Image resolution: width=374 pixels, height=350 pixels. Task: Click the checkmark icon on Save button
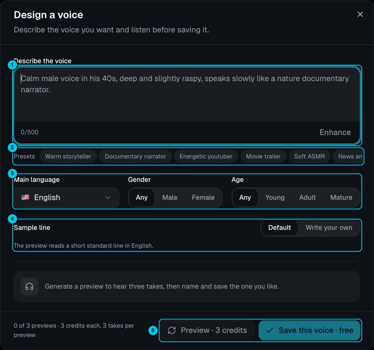(269, 330)
